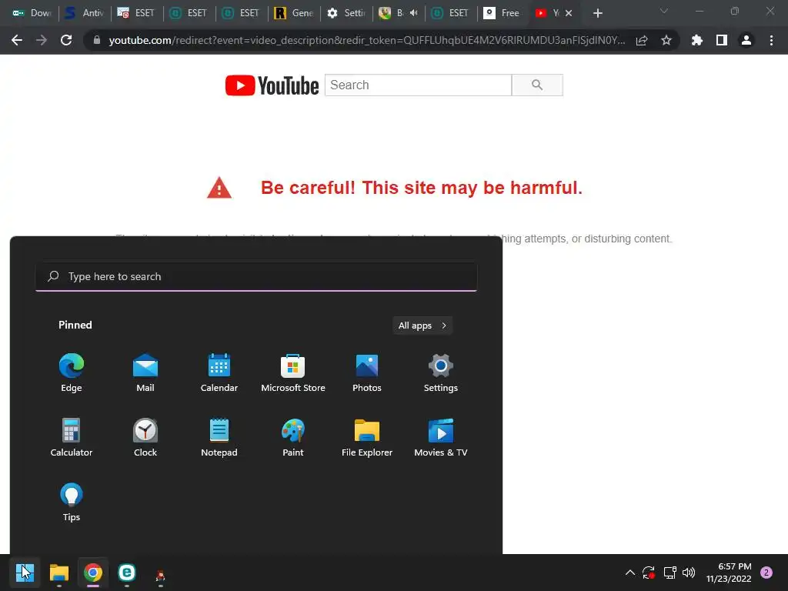Toggle Chrome side panel

click(x=722, y=40)
